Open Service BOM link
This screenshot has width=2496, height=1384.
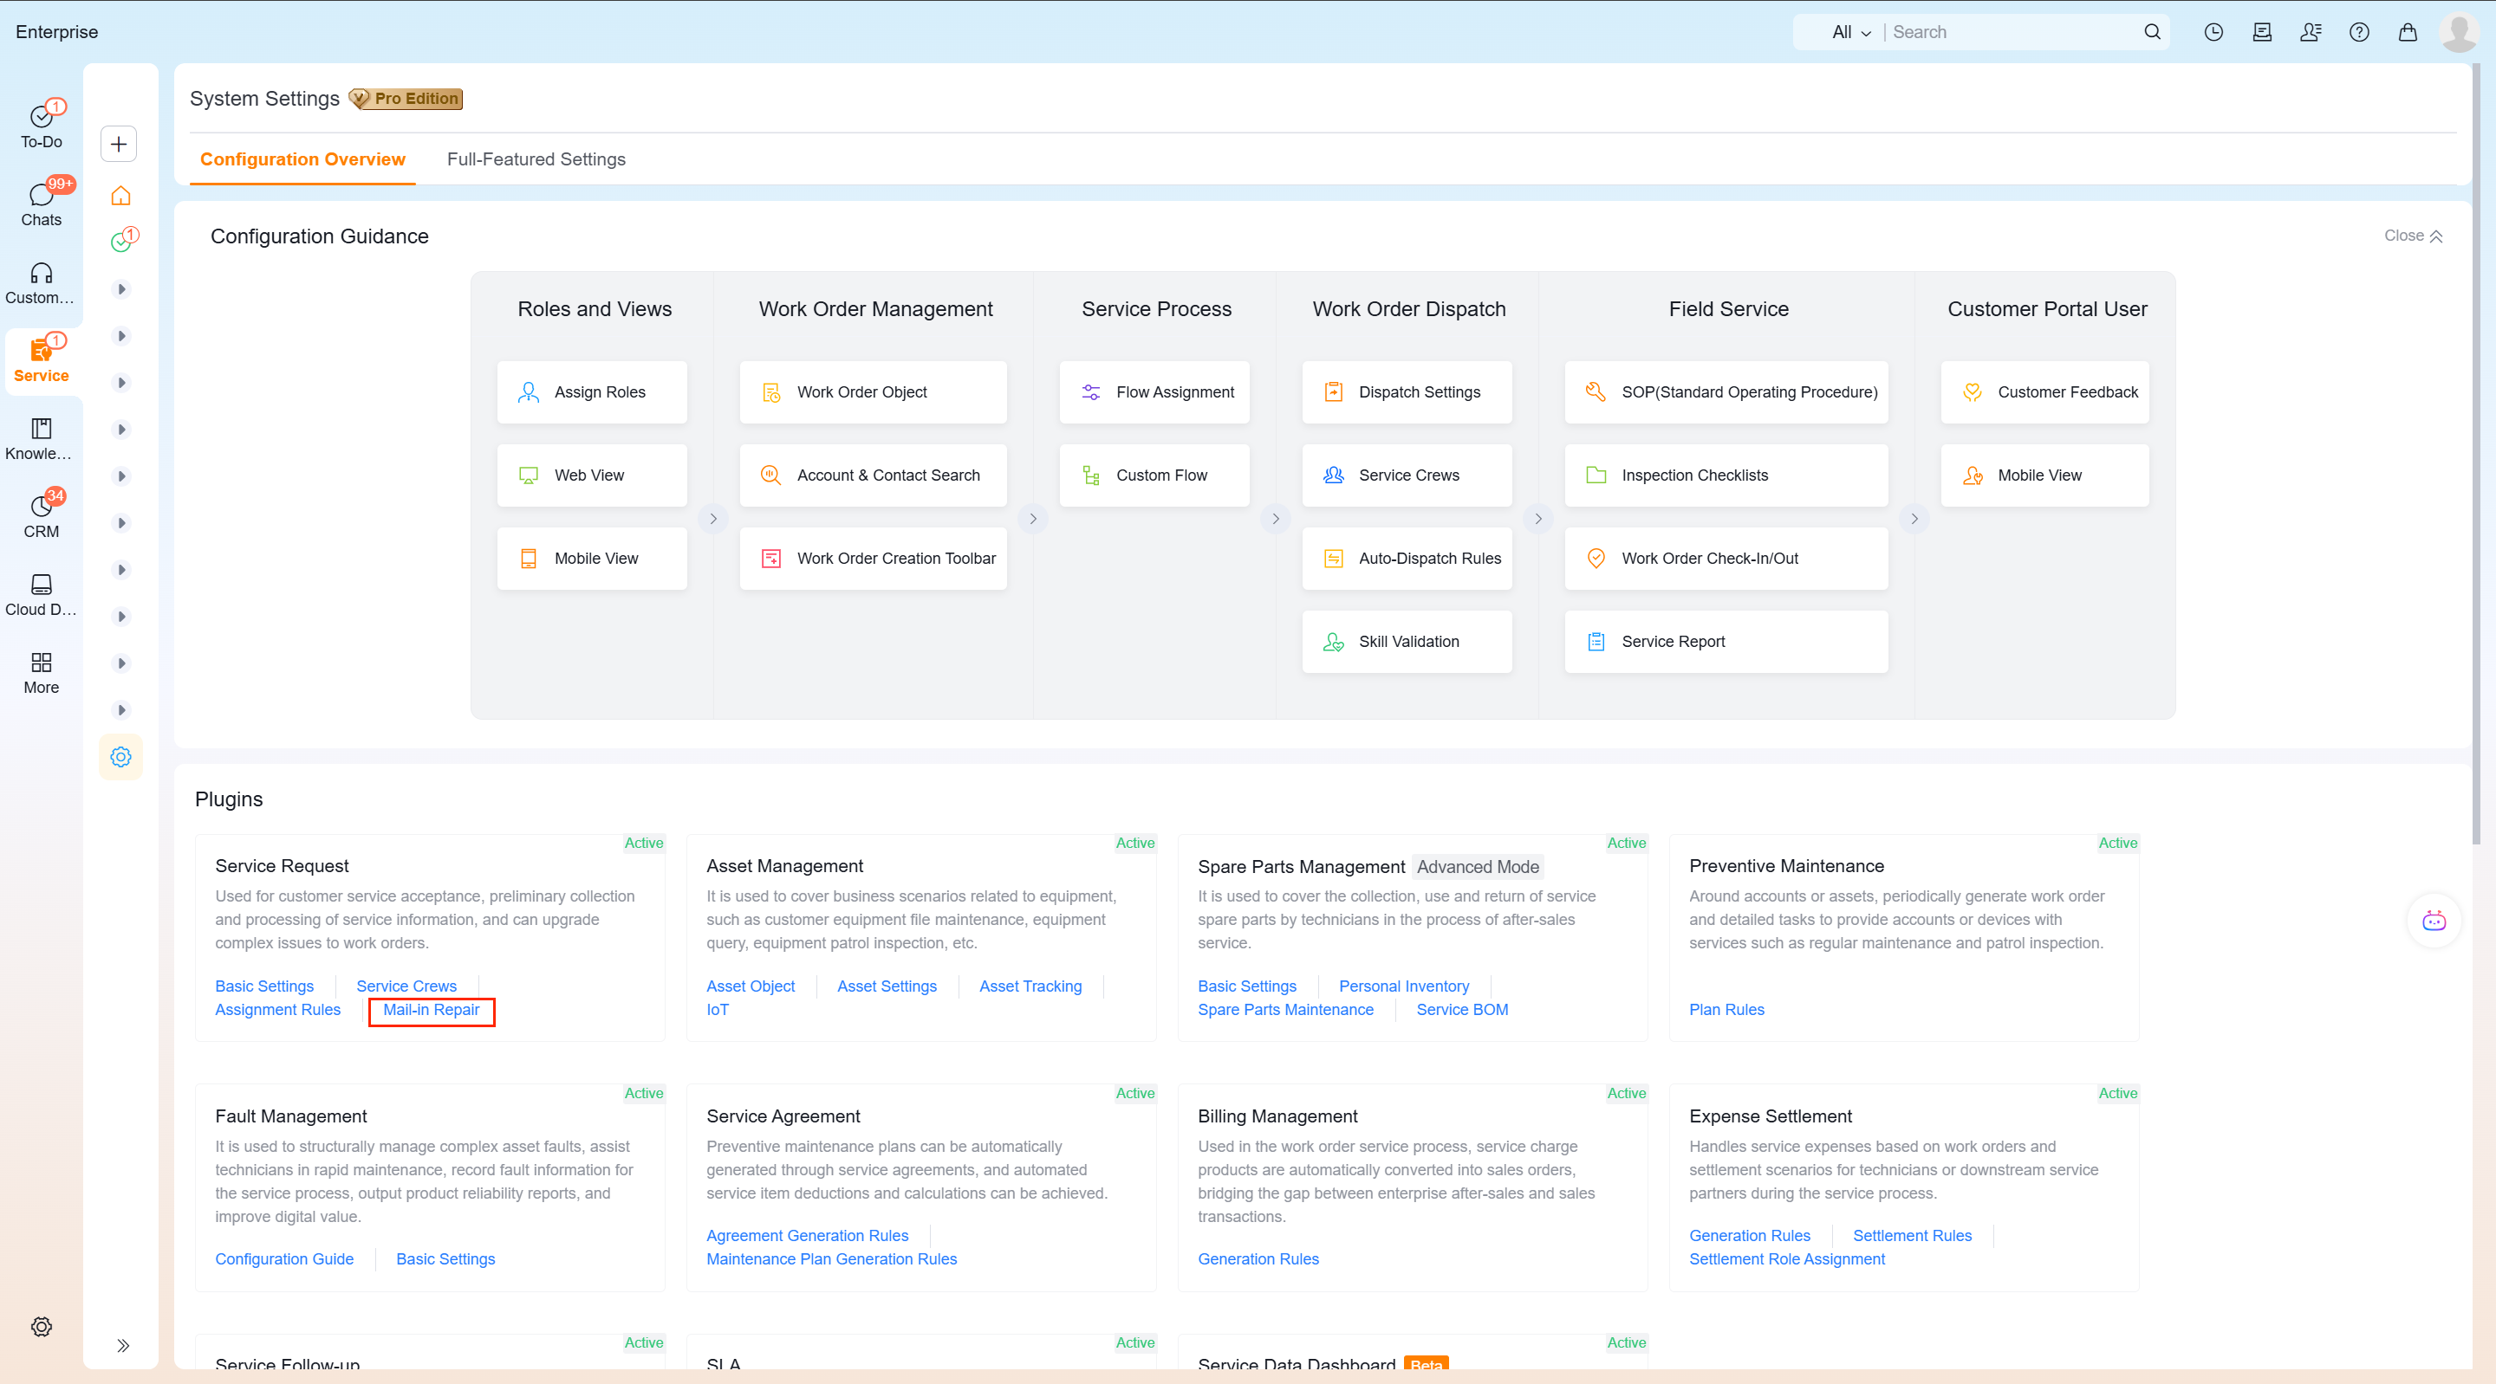1462,1009
